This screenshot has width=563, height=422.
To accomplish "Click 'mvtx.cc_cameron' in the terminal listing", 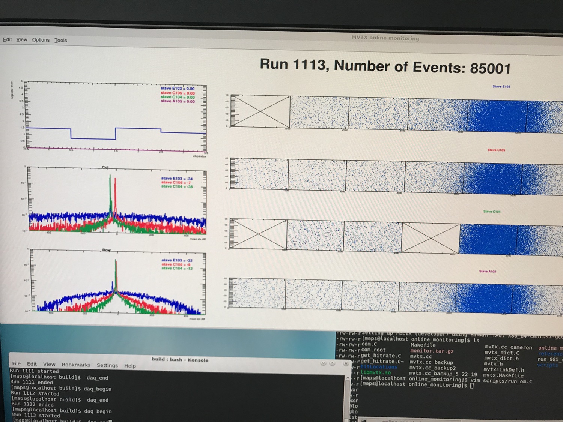I will coord(508,347).
